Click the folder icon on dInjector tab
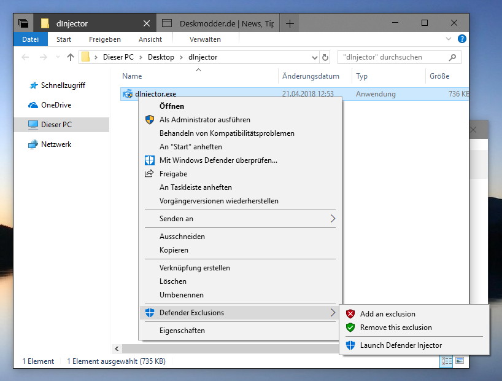 click(x=45, y=23)
